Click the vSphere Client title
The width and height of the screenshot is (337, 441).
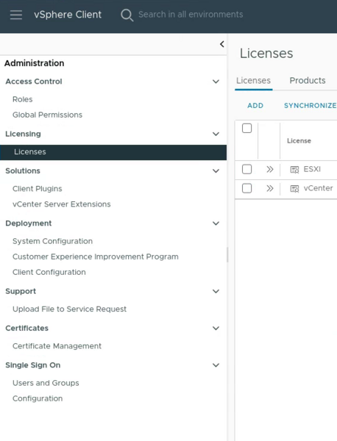click(x=68, y=15)
